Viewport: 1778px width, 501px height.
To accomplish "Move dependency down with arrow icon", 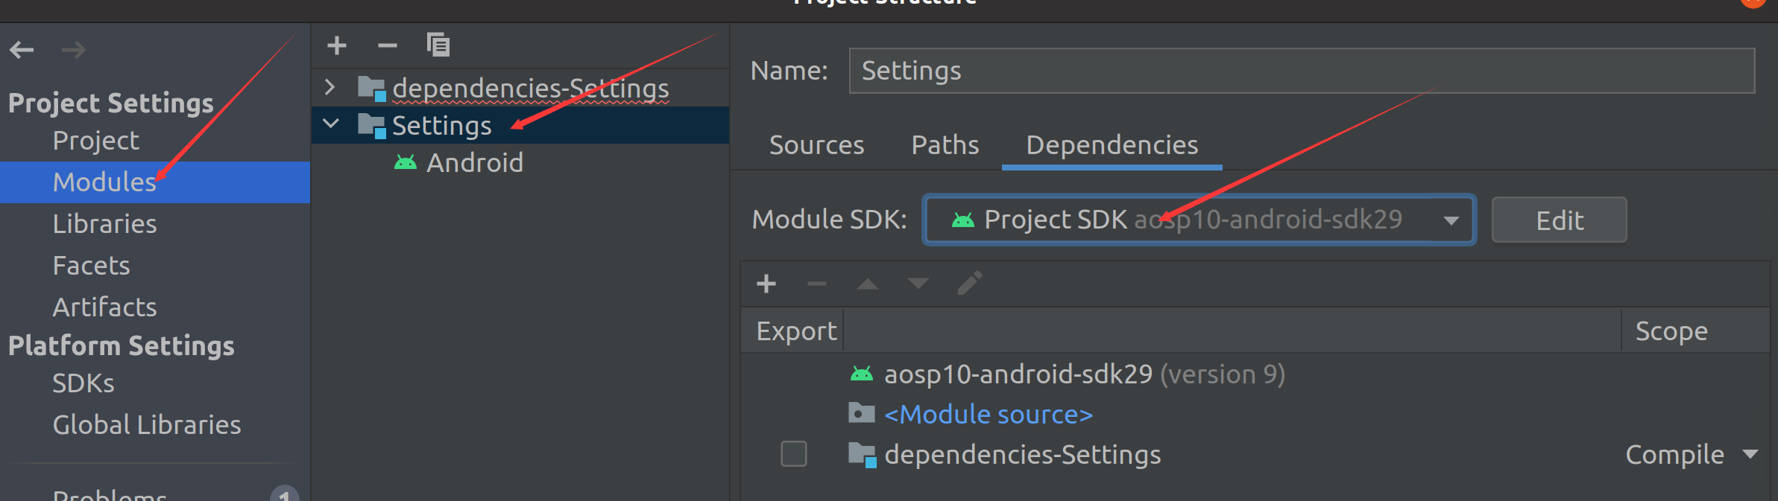I will (x=918, y=284).
